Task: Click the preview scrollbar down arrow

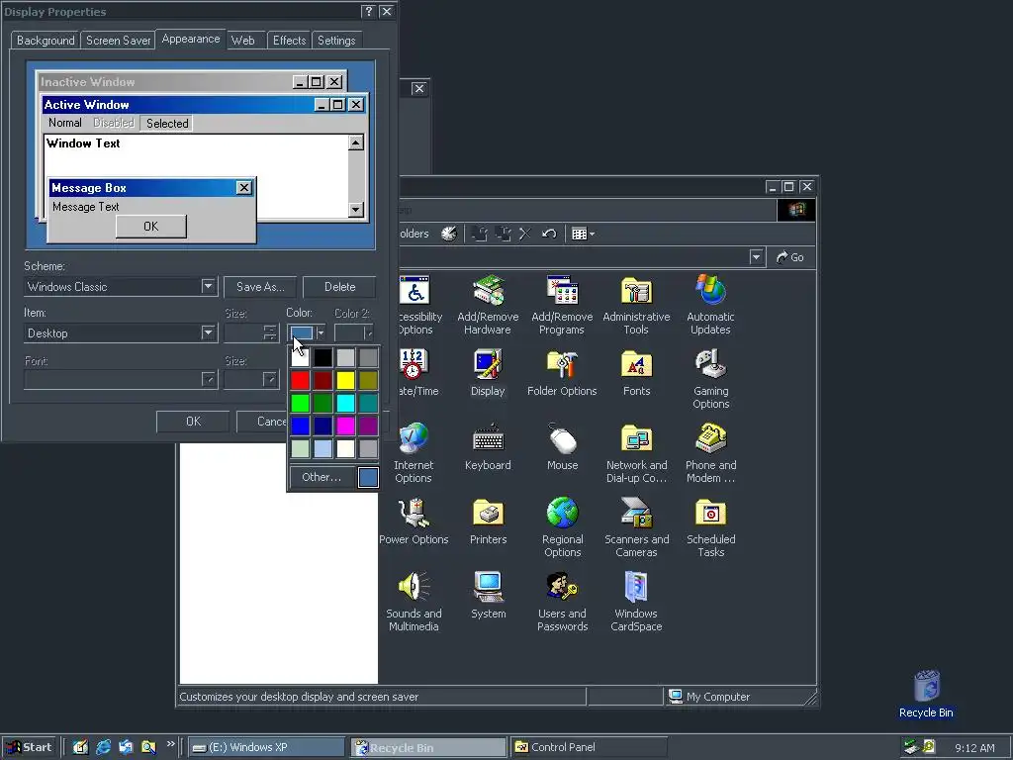Action: pos(356,210)
